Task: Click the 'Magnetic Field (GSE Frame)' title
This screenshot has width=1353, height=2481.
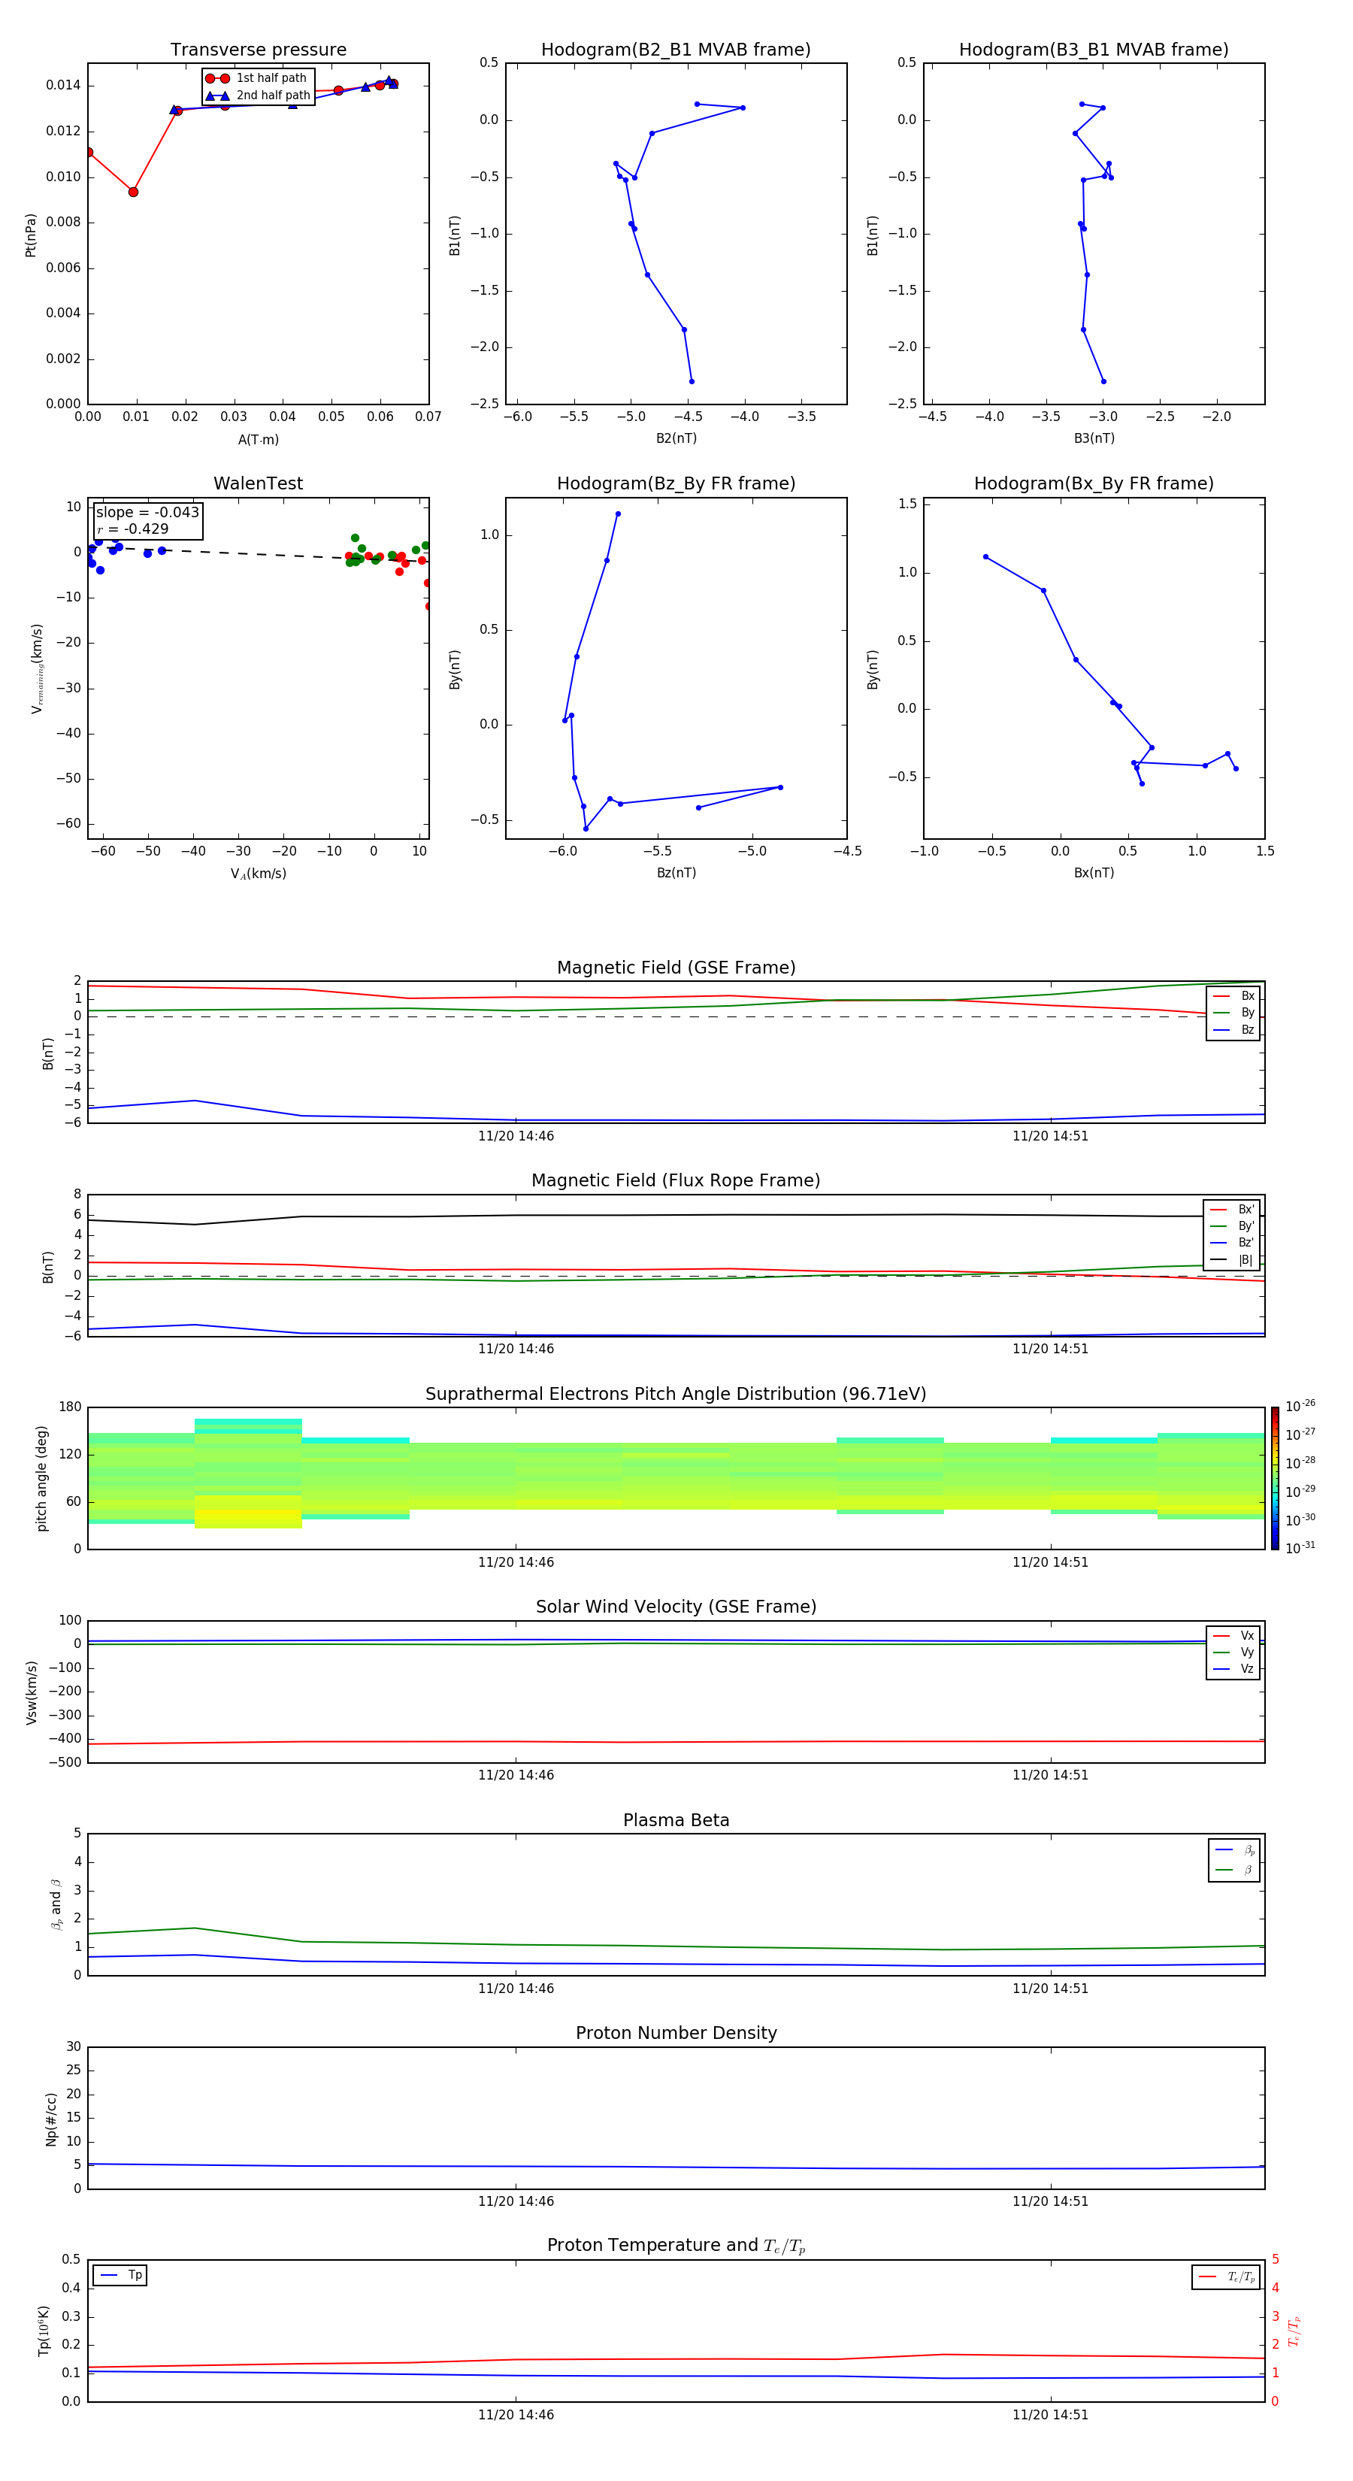Action: 676,968
